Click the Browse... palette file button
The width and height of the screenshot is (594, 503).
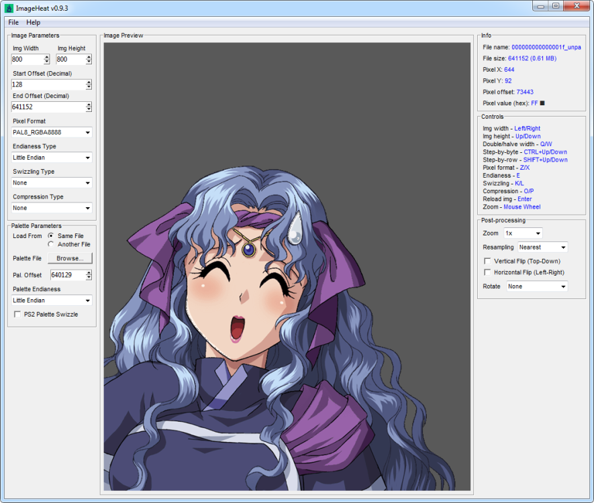(x=70, y=258)
